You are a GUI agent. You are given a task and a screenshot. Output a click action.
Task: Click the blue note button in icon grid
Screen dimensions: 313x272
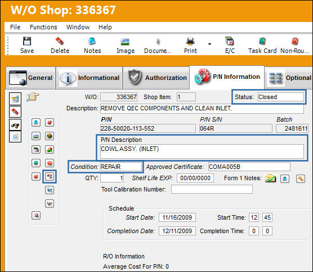36,122
